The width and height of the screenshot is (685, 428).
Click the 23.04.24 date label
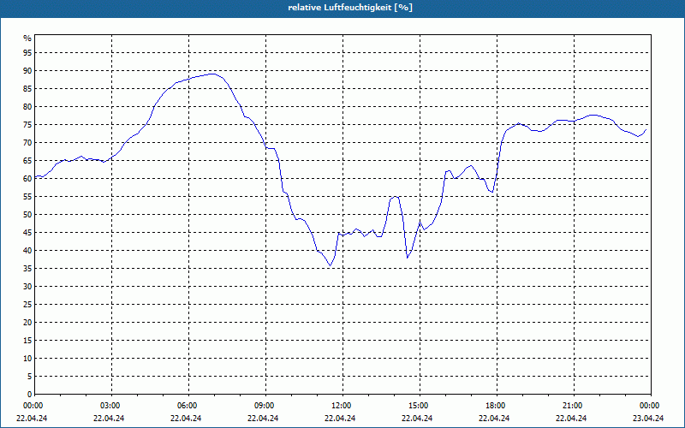point(648,419)
